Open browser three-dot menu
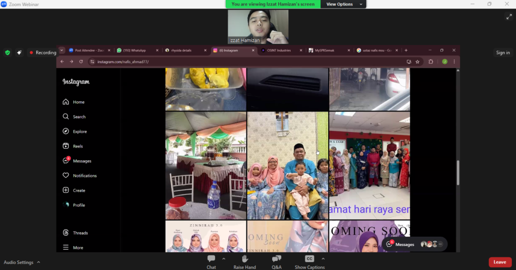This screenshot has height=270, width=516. 455,61
